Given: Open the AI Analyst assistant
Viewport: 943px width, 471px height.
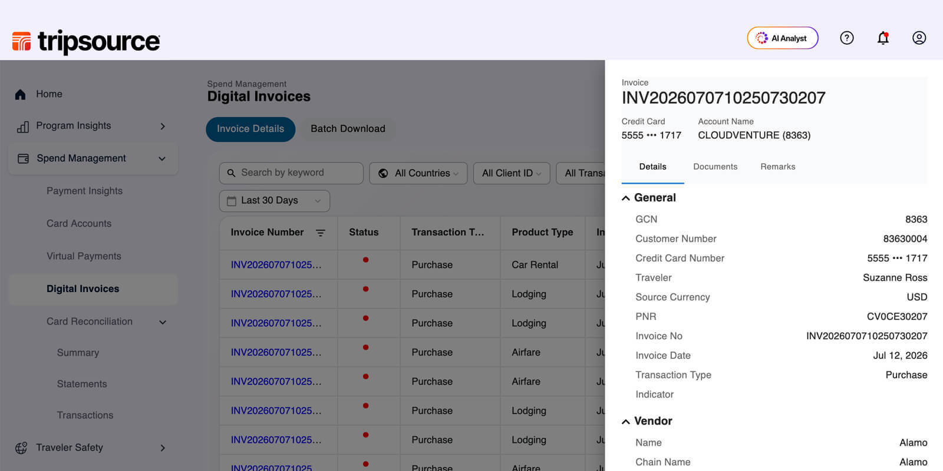Looking at the screenshot, I should 782,38.
